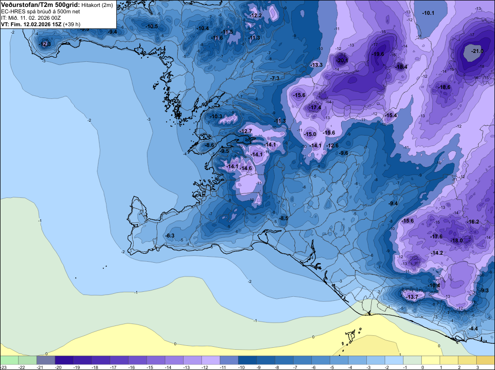Select the -10.1 temperature value
495x370 pixels.
point(428,13)
